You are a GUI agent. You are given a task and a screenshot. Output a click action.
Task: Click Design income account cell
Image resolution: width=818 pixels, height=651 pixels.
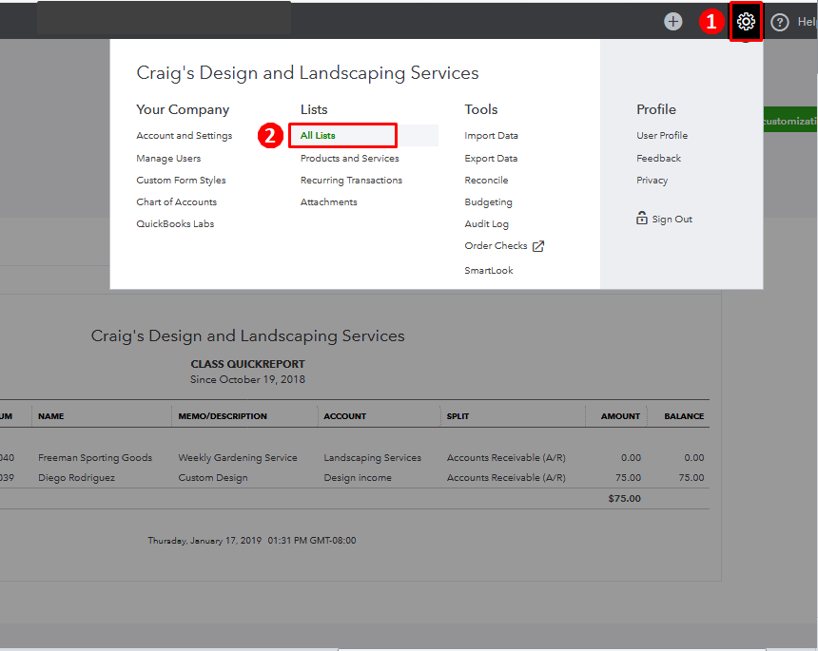(x=358, y=477)
